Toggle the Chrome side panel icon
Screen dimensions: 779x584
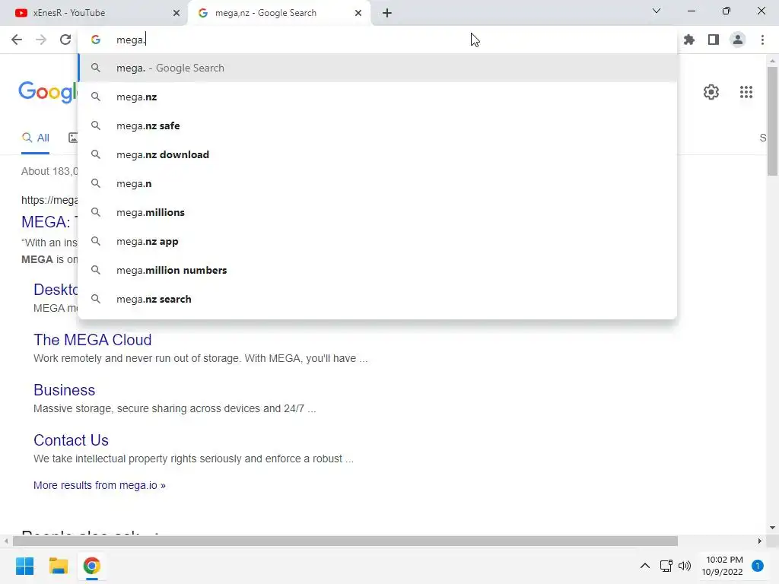point(714,40)
